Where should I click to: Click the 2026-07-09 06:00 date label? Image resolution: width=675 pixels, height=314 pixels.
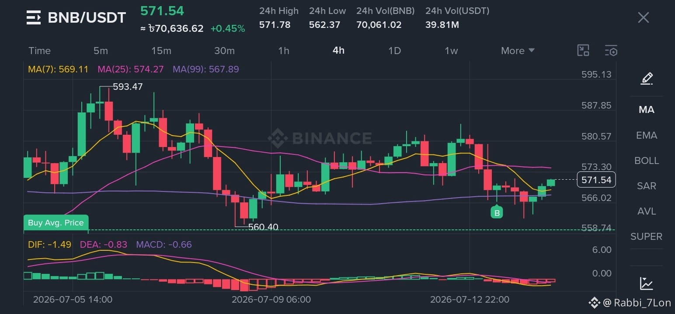coord(271,300)
